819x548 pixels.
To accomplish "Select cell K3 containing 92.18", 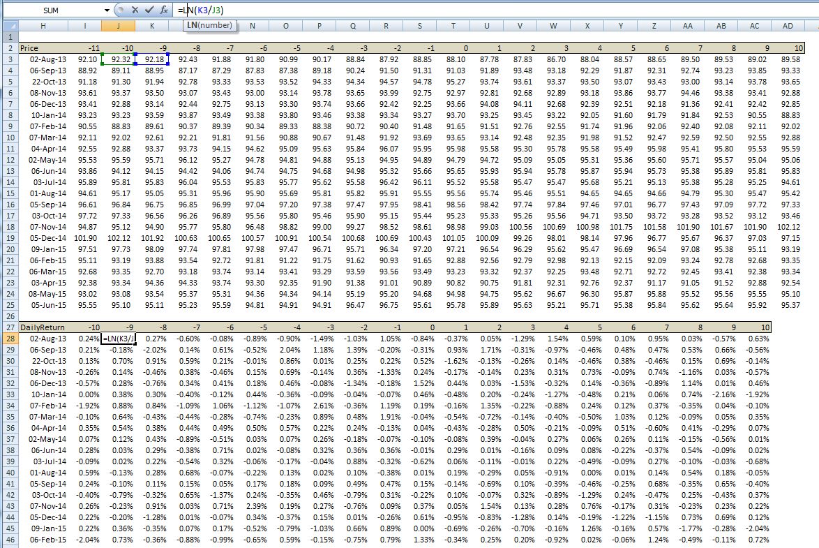I will click(151, 59).
